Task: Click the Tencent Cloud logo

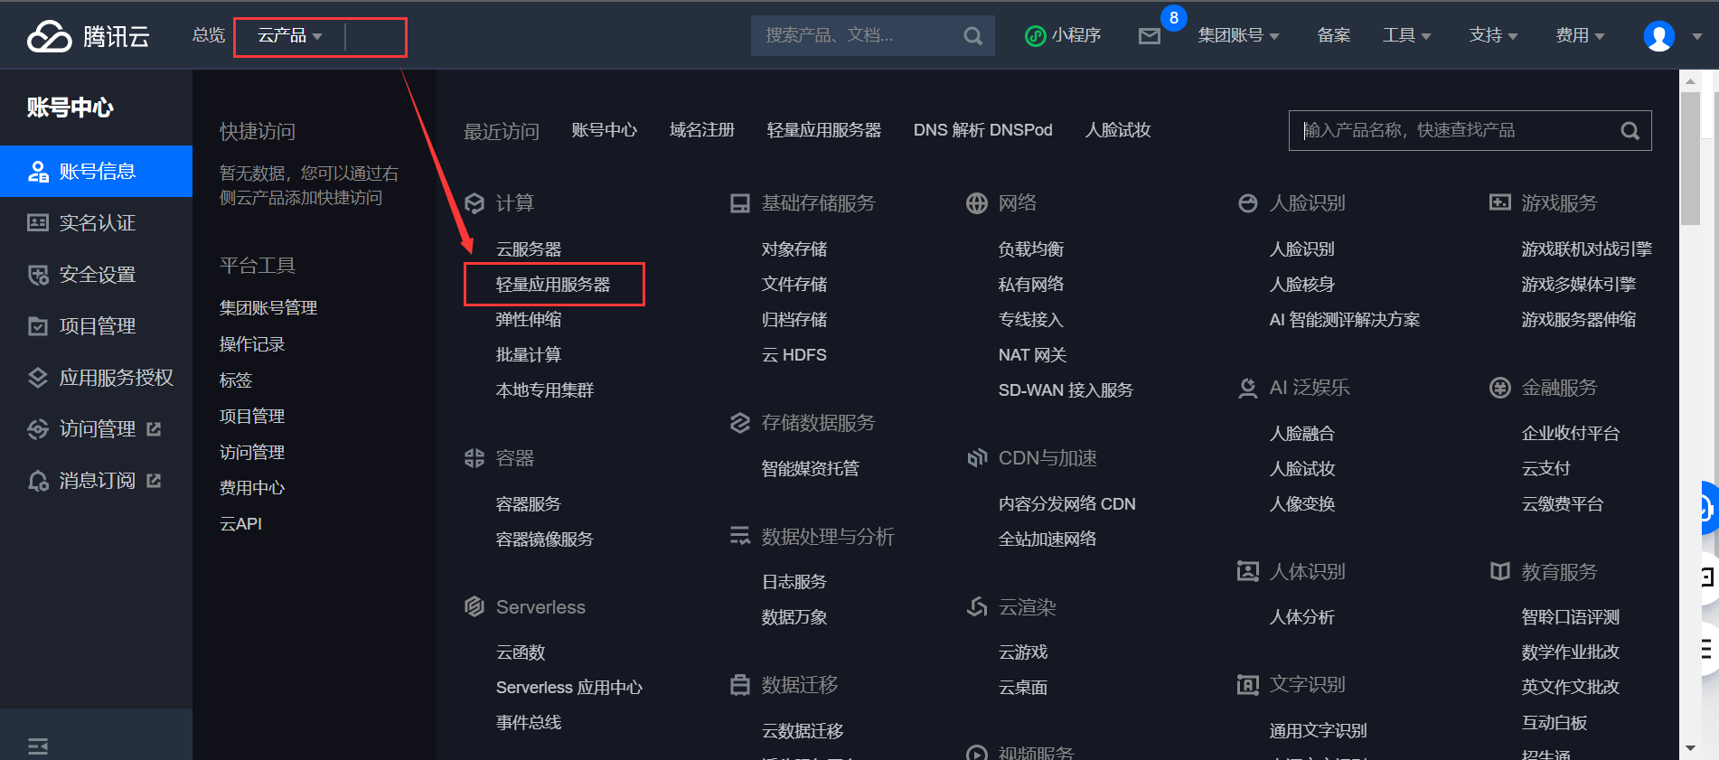Action: tap(88, 36)
